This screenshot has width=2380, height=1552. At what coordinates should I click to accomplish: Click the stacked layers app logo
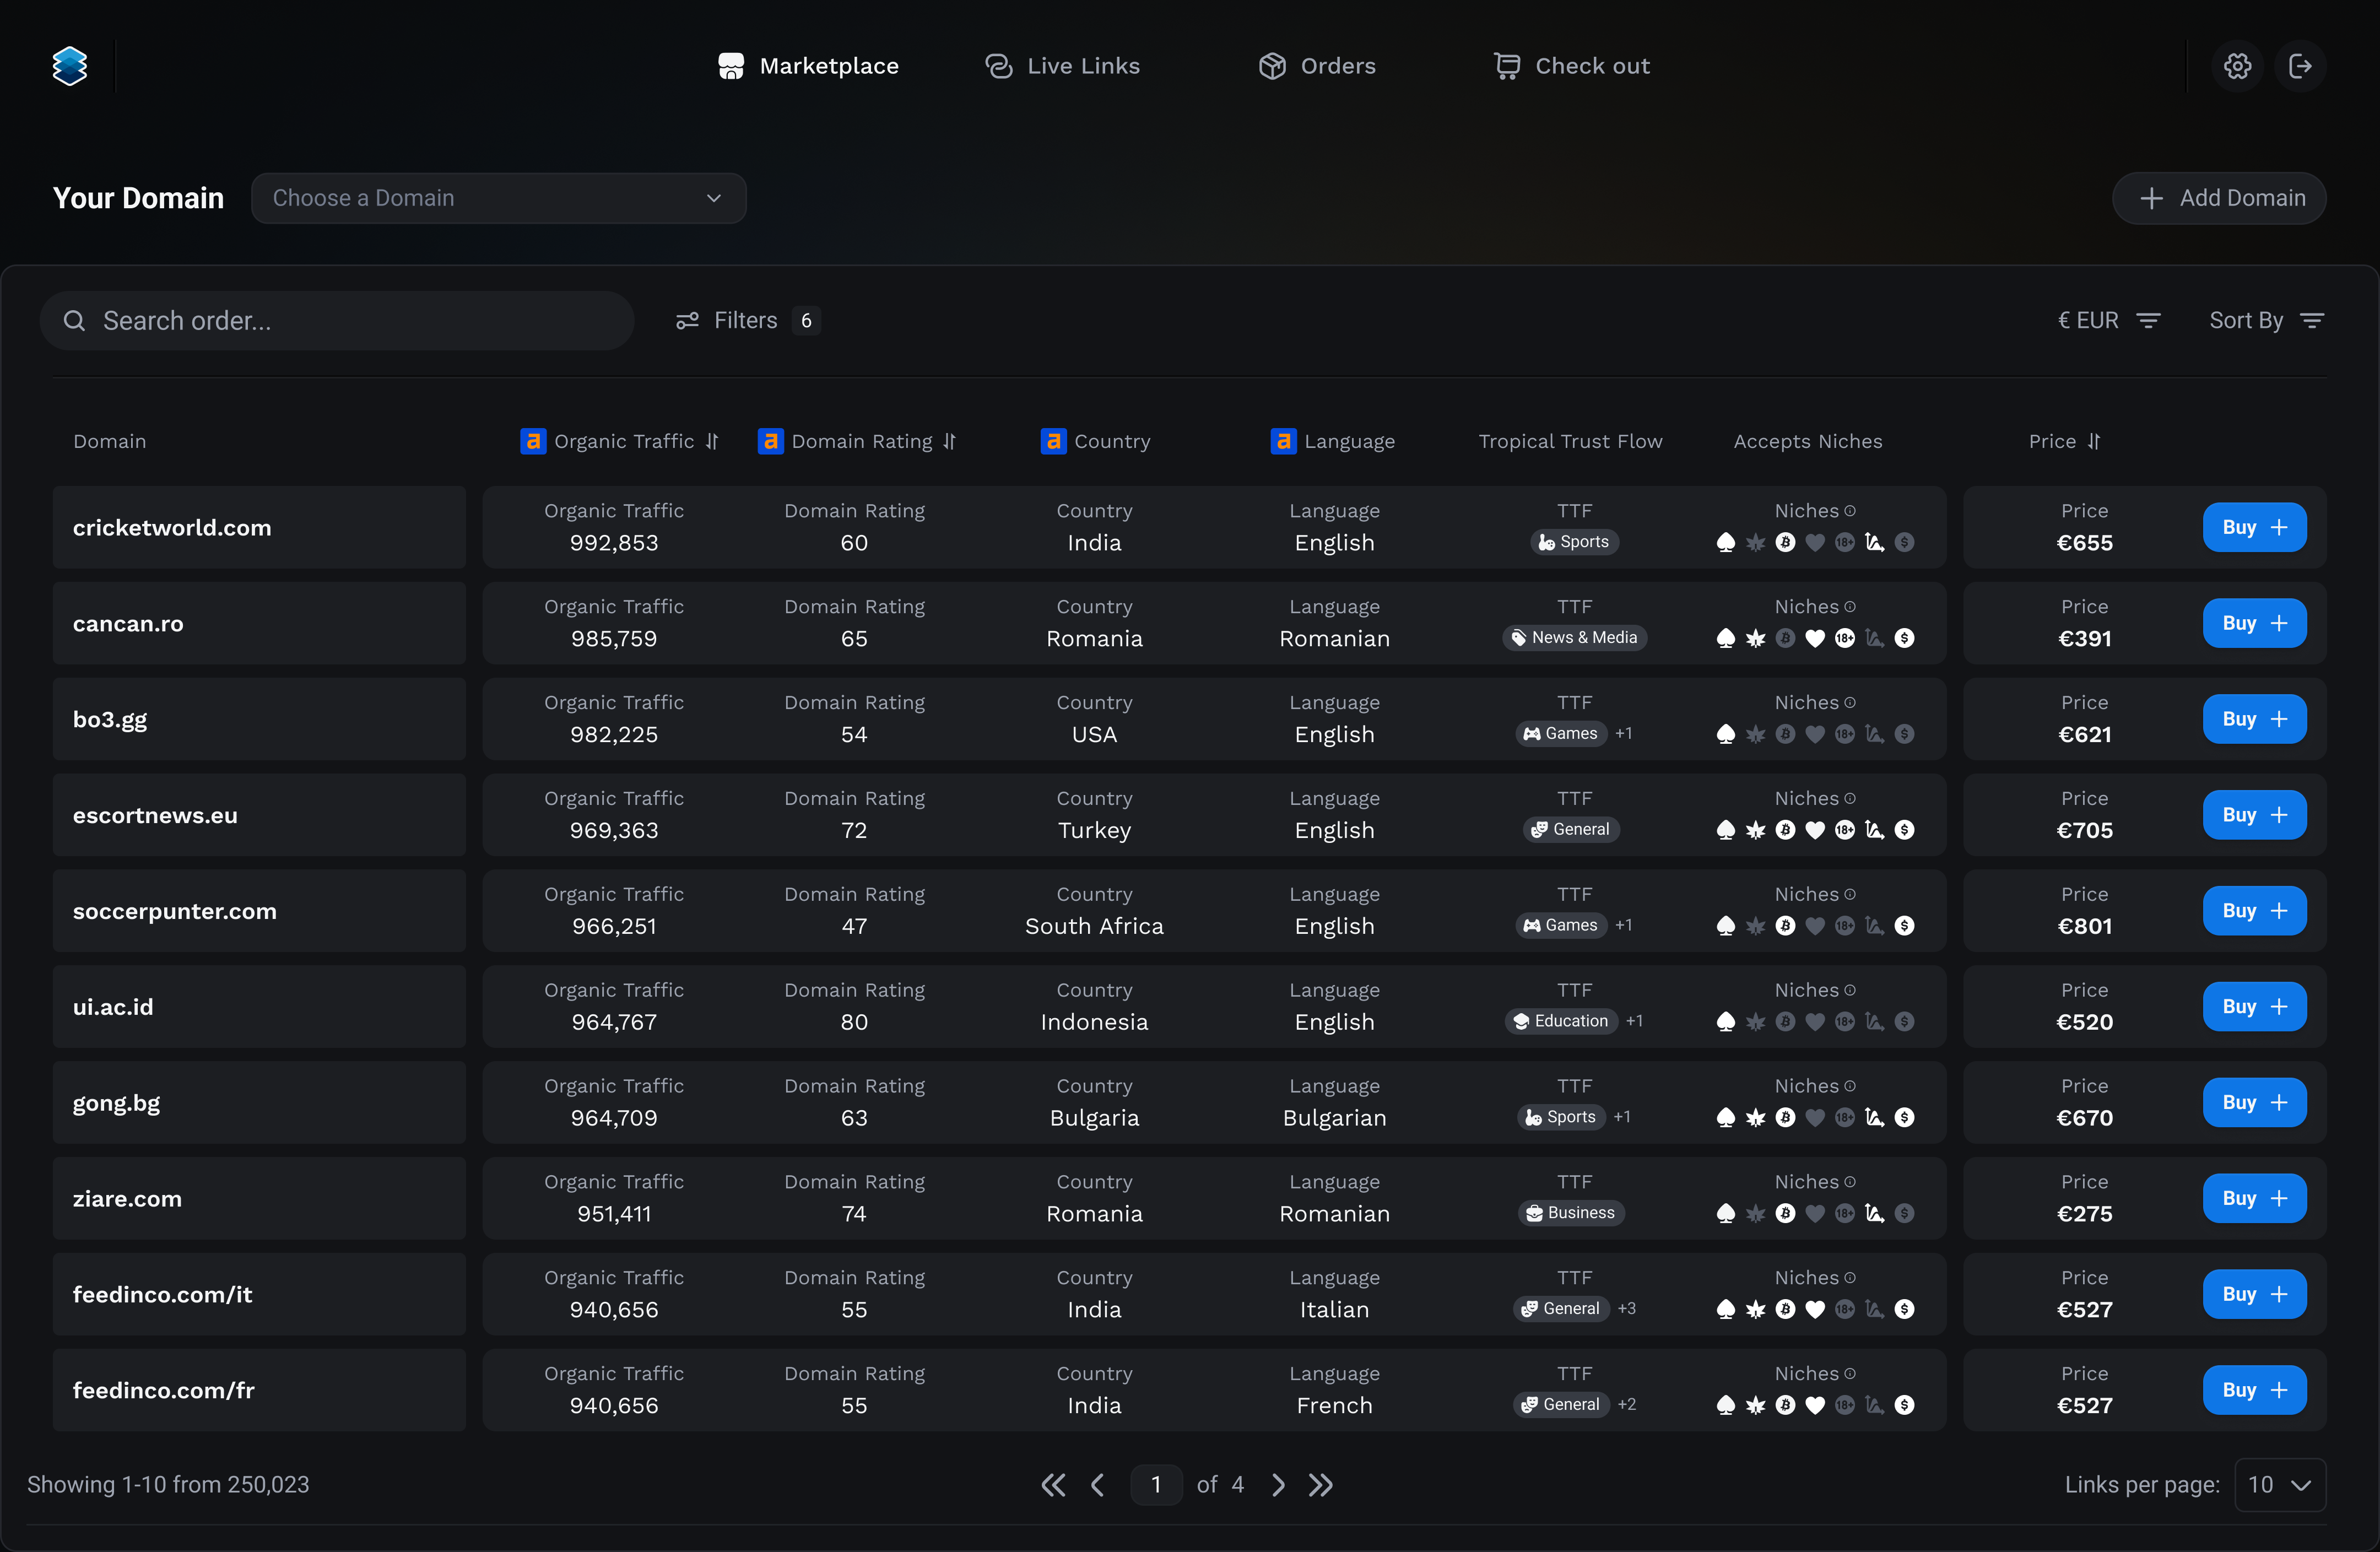tap(70, 66)
